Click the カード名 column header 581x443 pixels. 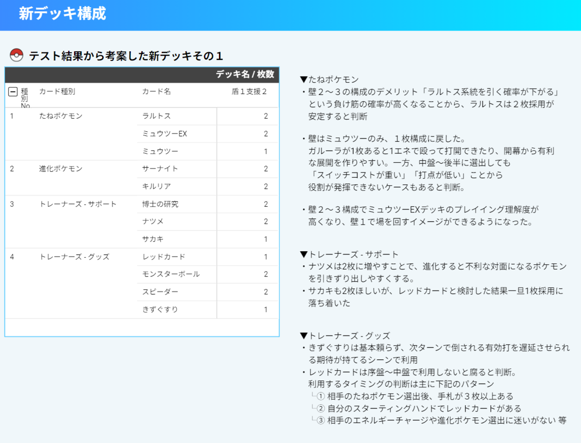156,92
